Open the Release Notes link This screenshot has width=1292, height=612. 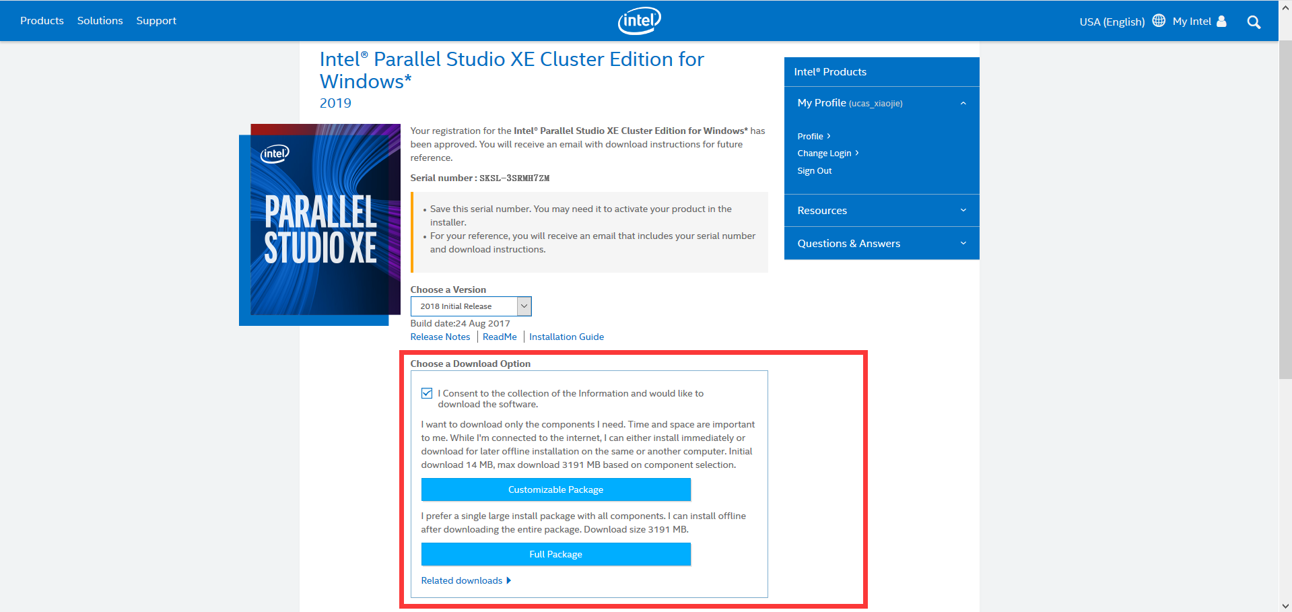[440, 337]
